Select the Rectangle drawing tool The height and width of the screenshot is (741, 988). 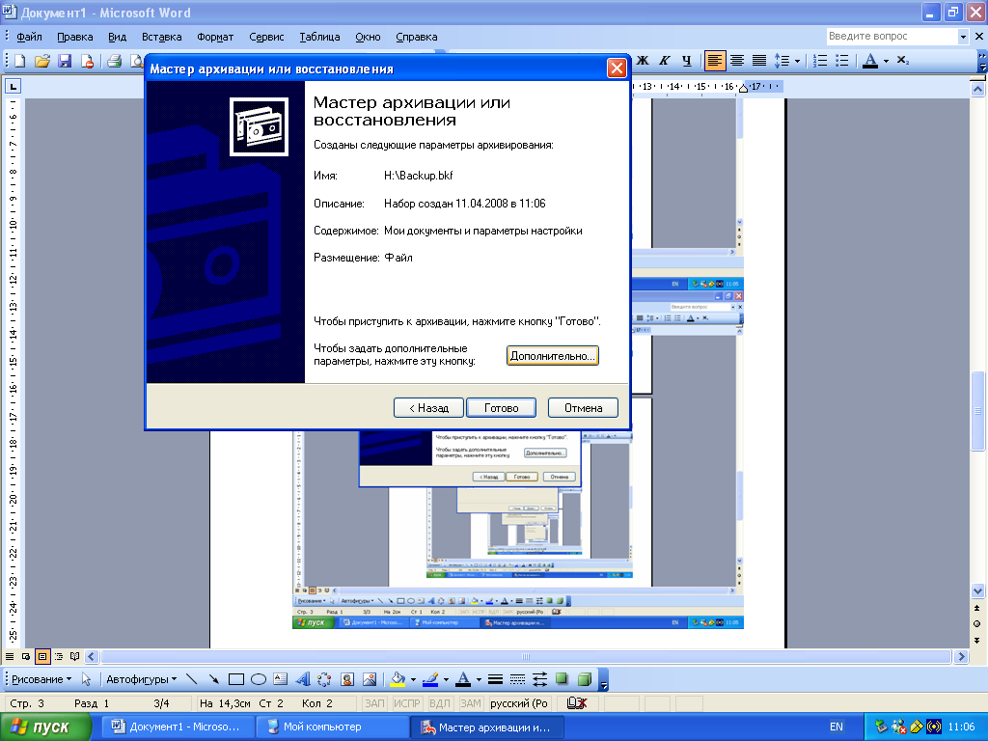pos(236,679)
